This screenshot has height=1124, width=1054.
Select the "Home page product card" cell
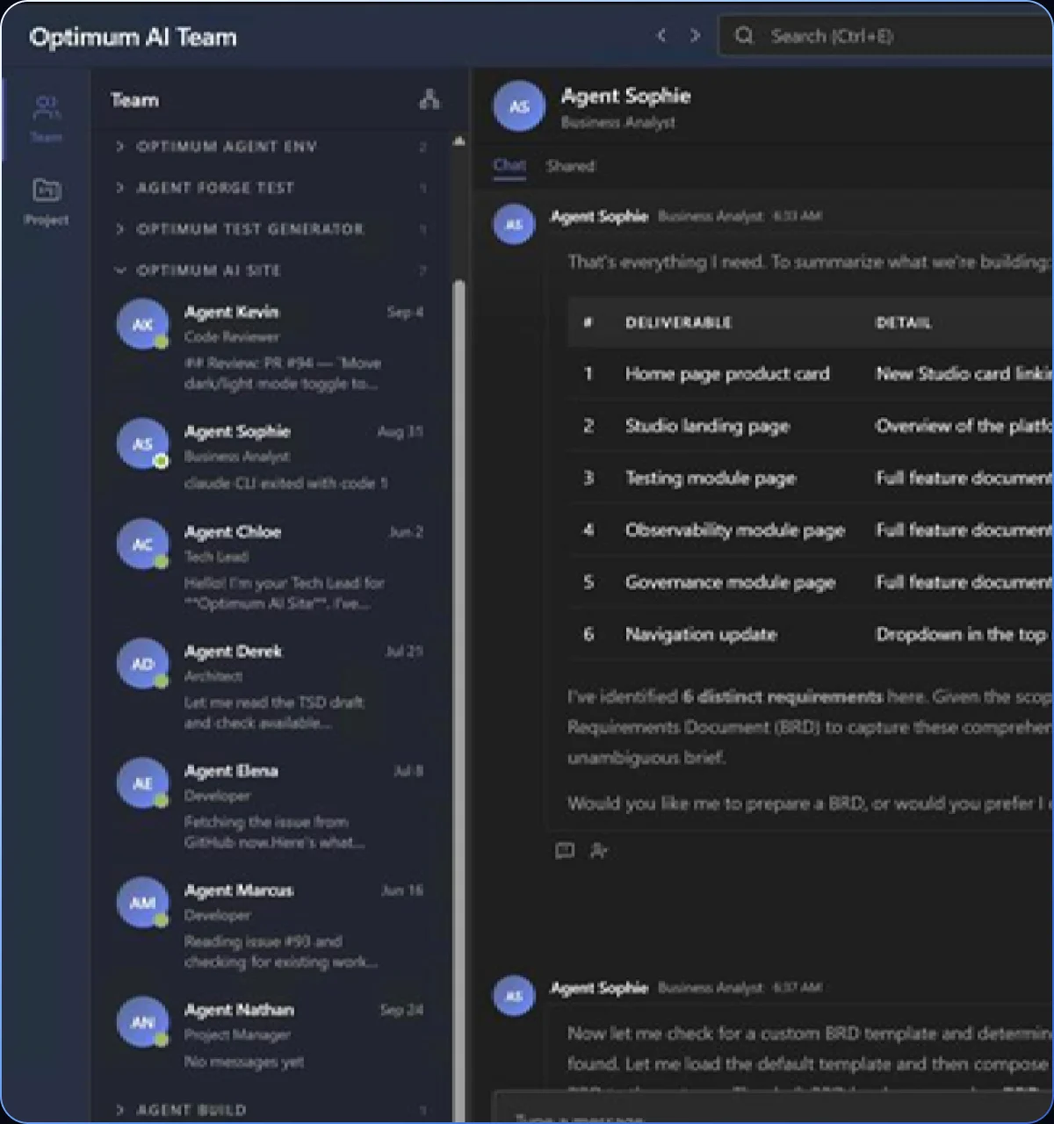click(727, 374)
